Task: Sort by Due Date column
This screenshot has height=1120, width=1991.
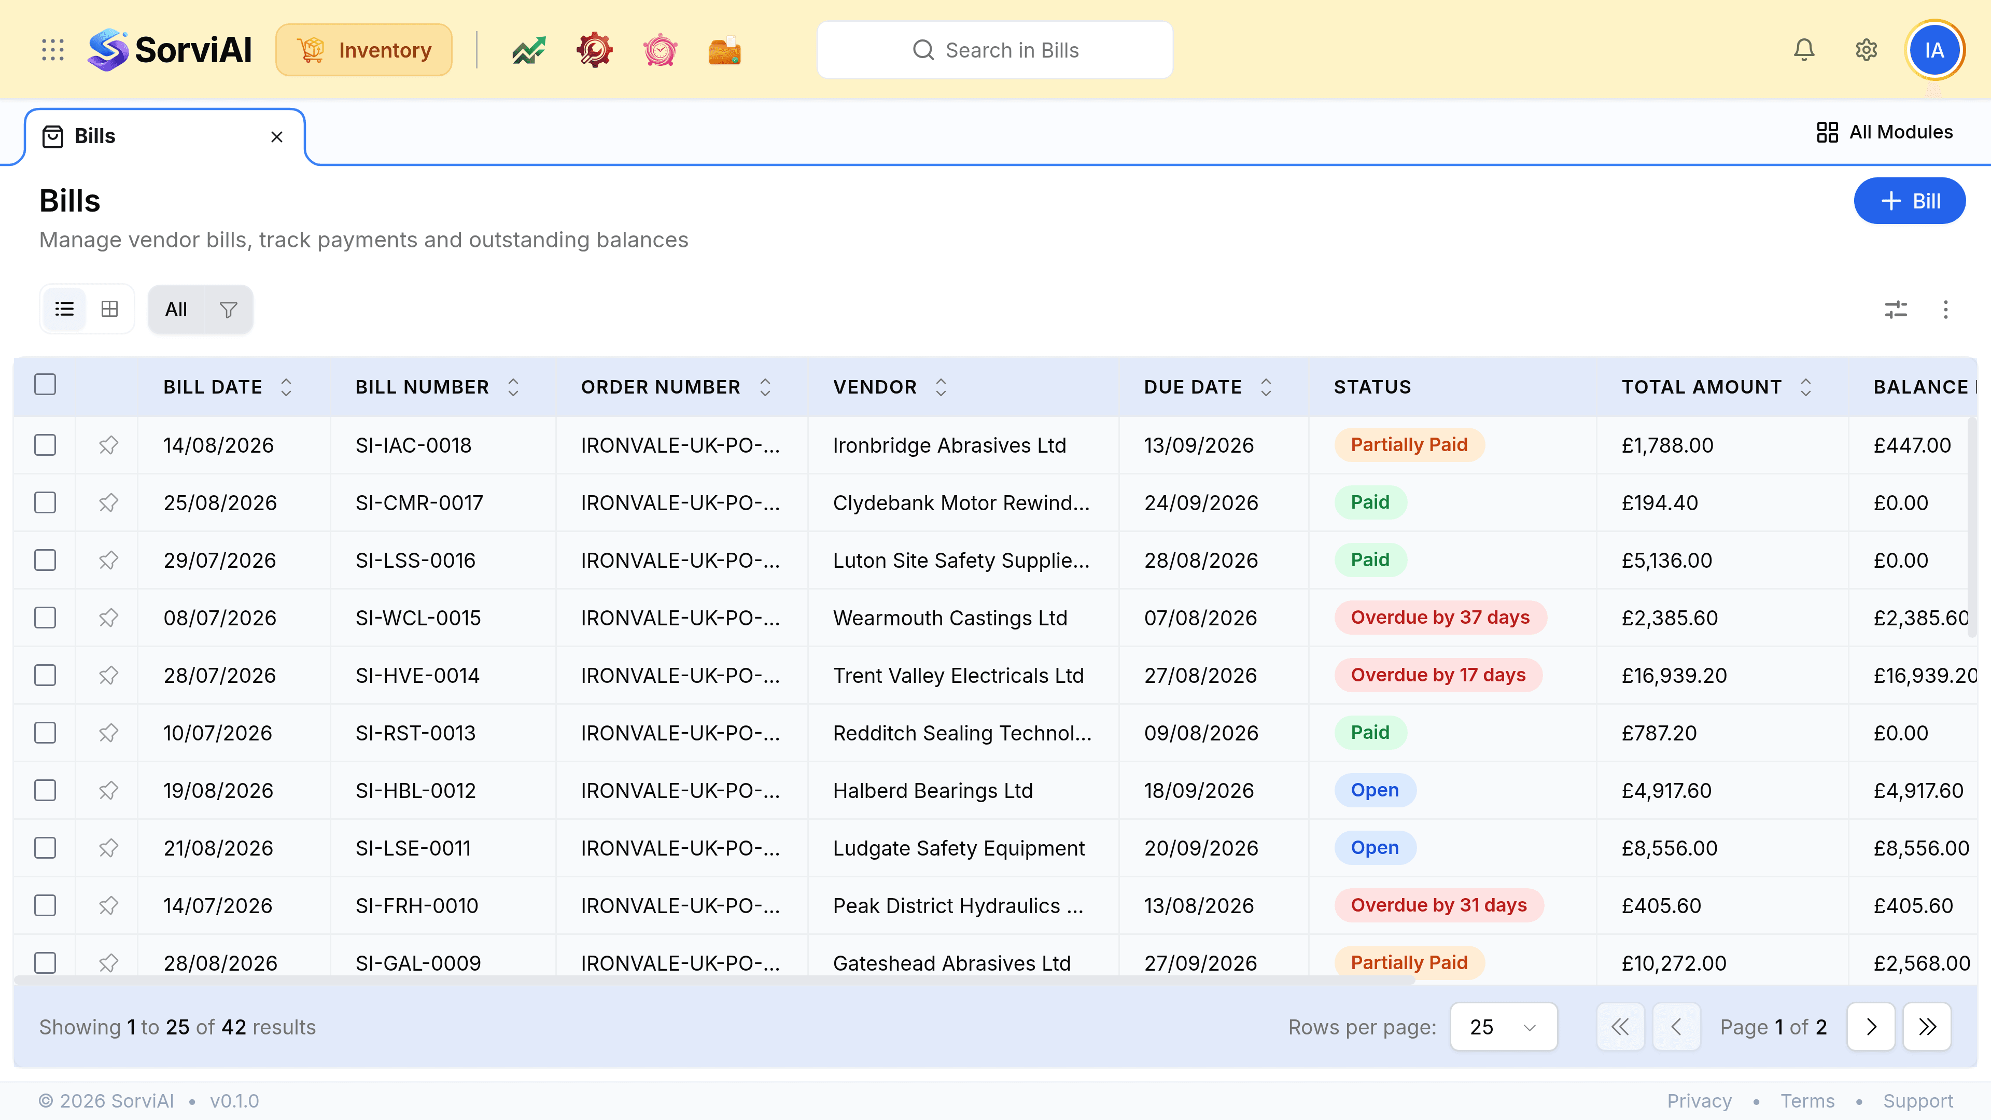Action: pyautogui.click(x=1266, y=387)
